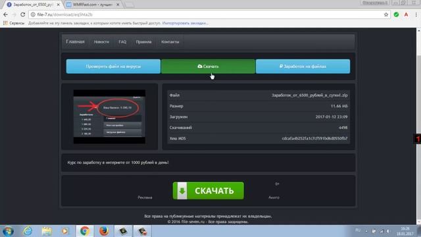
Task: Click Заработок на файлах button
Action: coord(303,66)
